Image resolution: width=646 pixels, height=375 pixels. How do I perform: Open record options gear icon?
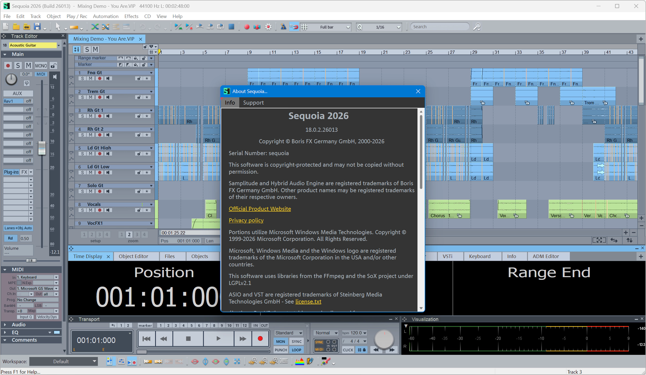[268, 27]
